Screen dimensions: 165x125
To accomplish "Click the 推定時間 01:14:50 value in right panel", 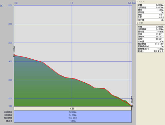I will coord(159,44).
